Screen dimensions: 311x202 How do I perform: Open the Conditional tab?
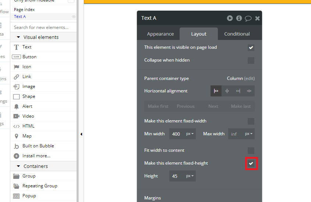[x=237, y=34]
